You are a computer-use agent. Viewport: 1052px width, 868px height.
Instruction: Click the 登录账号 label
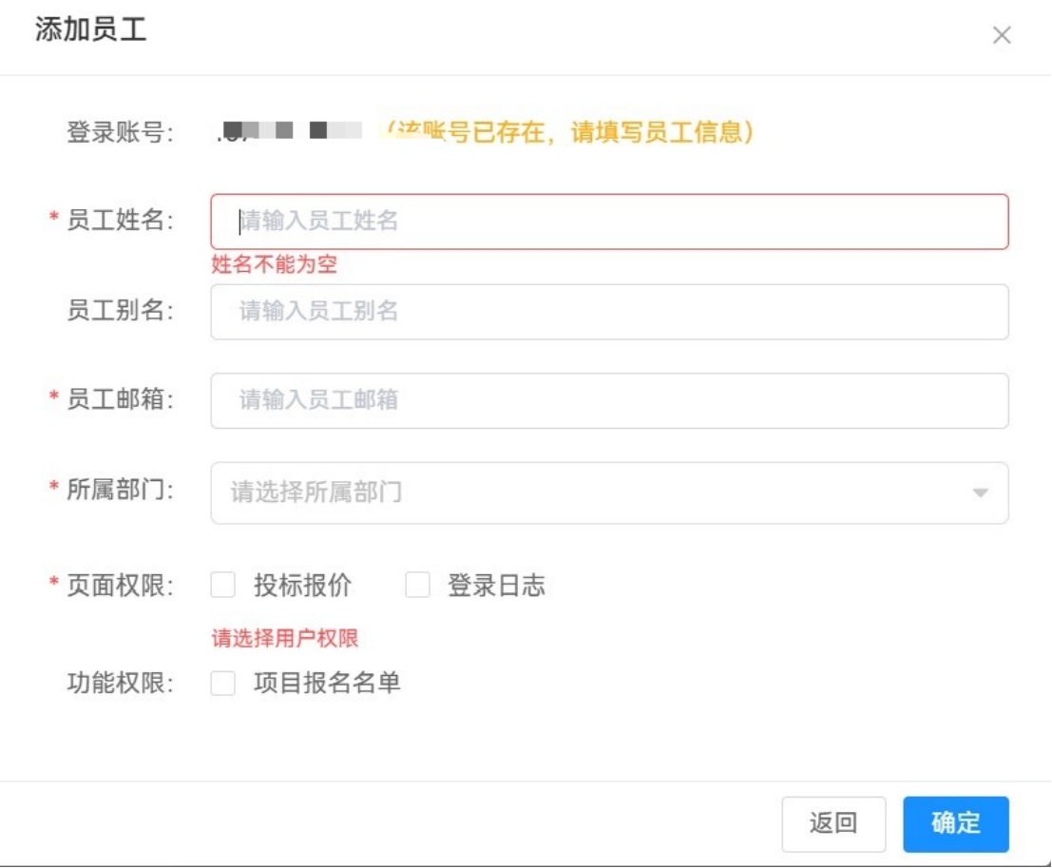120,131
